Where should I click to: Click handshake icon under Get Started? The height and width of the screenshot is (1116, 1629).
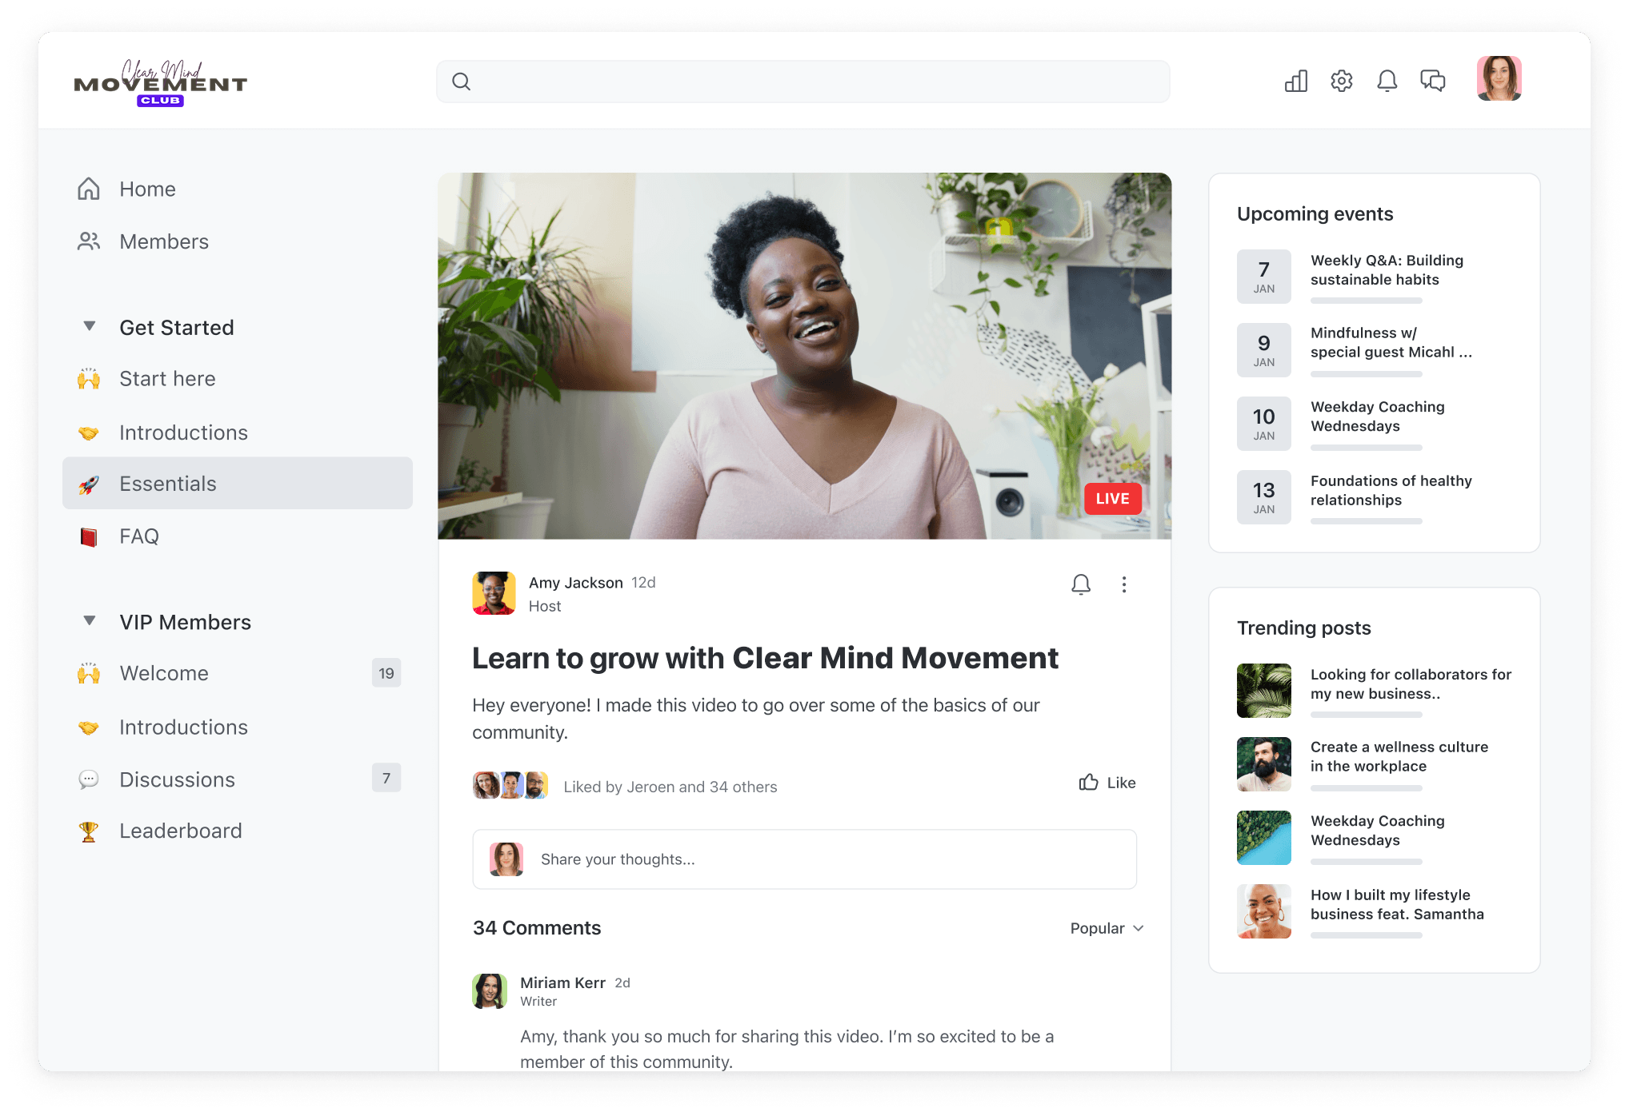click(89, 432)
